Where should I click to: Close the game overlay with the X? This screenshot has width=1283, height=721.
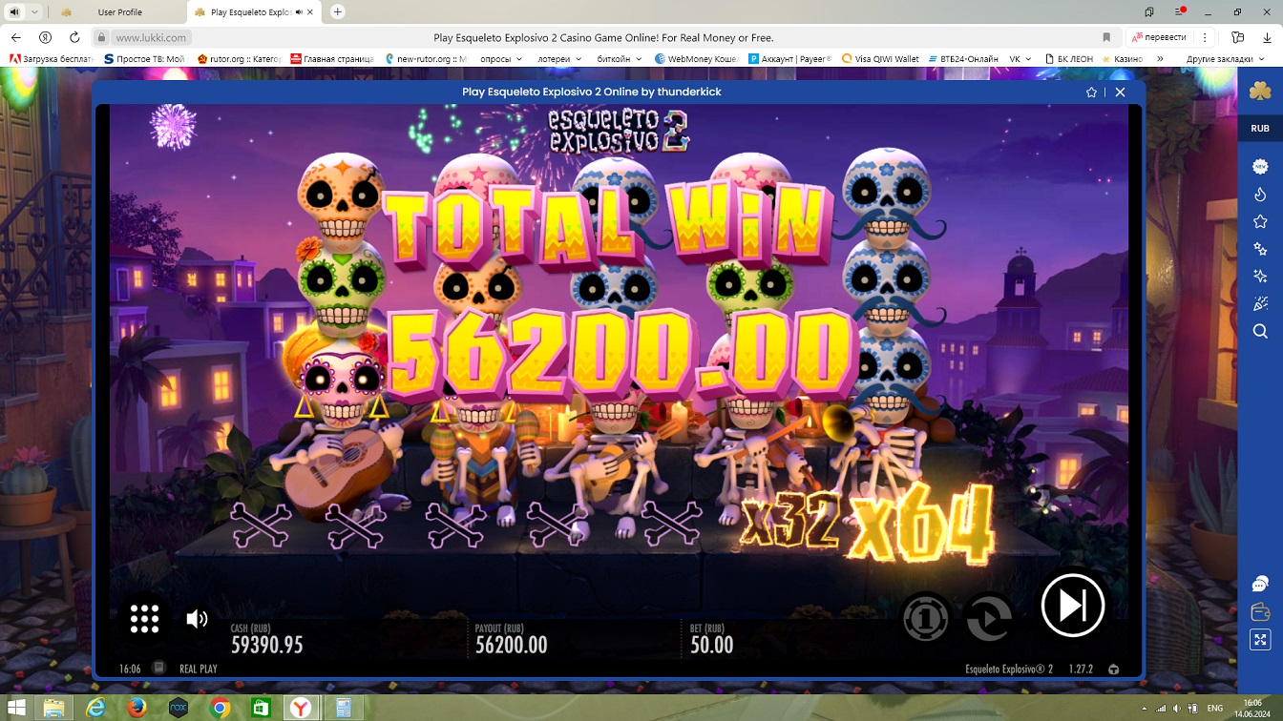(1121, 93)
